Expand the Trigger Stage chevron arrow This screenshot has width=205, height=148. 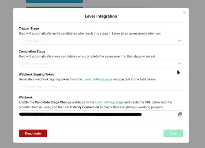180,41
